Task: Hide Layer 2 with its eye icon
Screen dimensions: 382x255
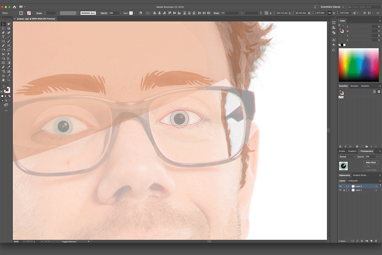Action: [x=340, y=186]
